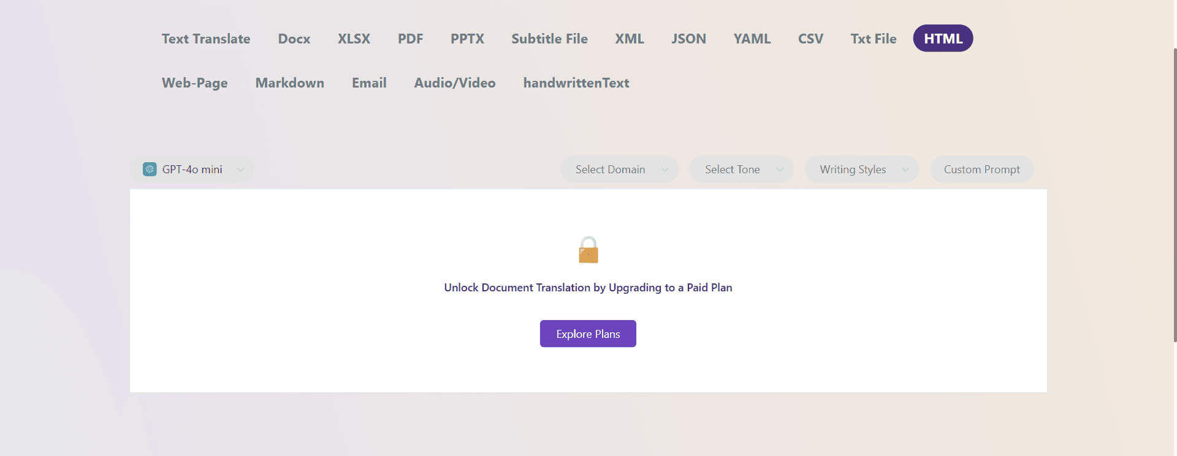The height and width of the screenshot is (456, 1177).
Task: Click the padlock icon
Action: tap(588, 250)
